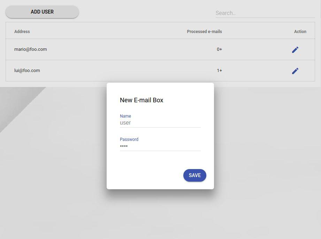Save the new e-mail box
Viewport: 321px width, 239px height.
coord(195,175)
